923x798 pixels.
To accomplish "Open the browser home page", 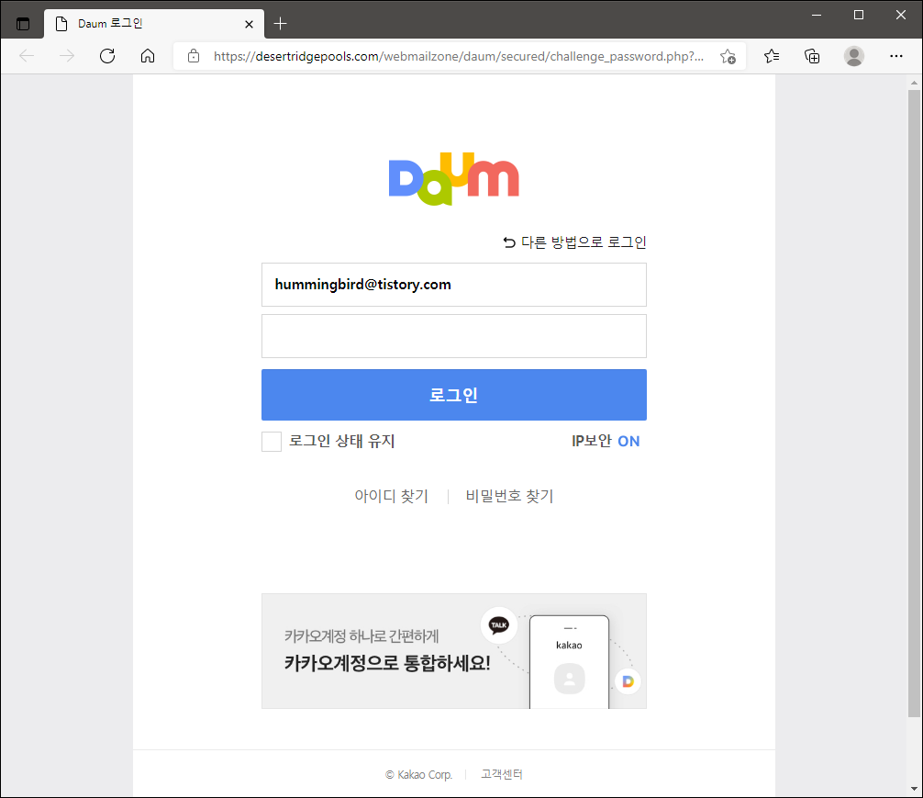I will 148,56.
